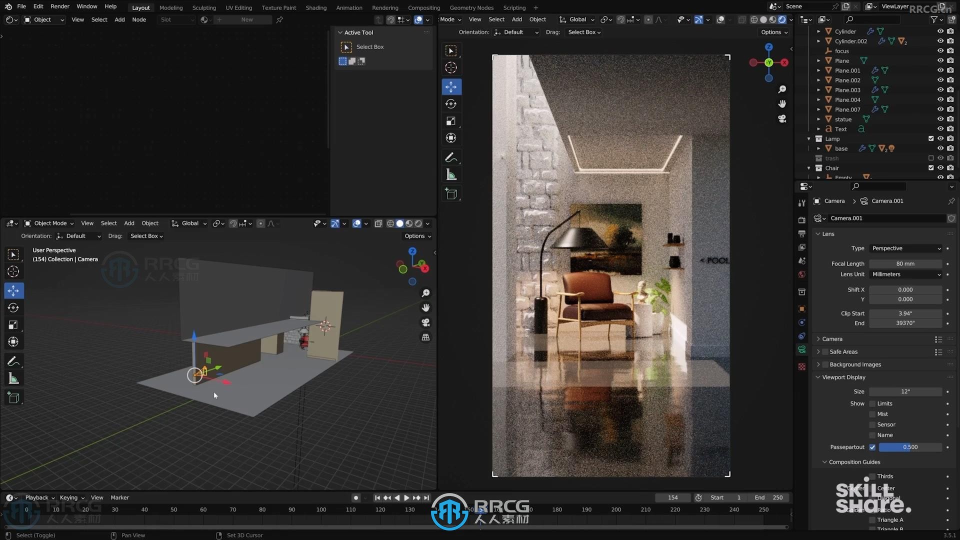The width and height of the screenshot is (960, 540).
Task: Select the Measure tool in right viewport toolbar
Action: coord(451,174)
